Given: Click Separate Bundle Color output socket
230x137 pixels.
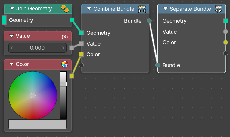Looking at the screenshot, I should coord(225,42).
